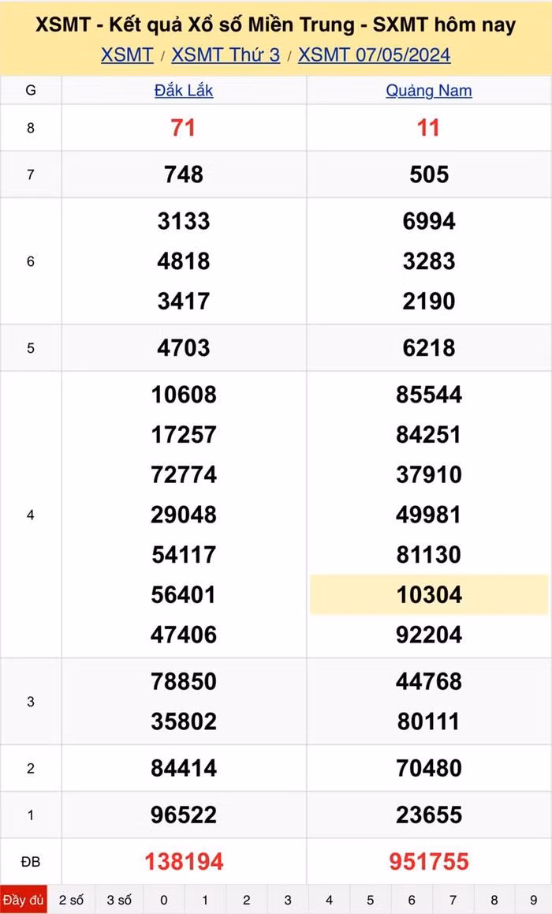Click the Đắk Lắk special prize 138194

[x=184, y=862]
